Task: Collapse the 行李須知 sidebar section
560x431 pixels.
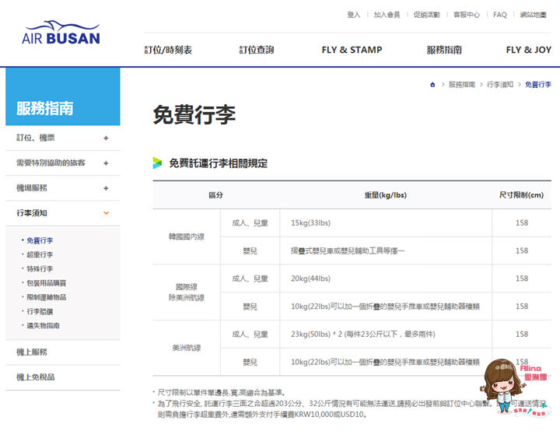Action: coord(106,213)
